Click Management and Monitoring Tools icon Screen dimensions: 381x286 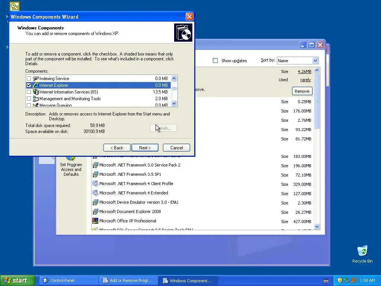click(x=35, y=99)
